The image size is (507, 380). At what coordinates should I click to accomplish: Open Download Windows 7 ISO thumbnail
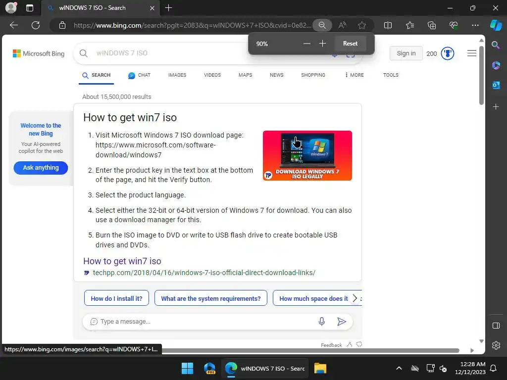(x=307, y=155)
